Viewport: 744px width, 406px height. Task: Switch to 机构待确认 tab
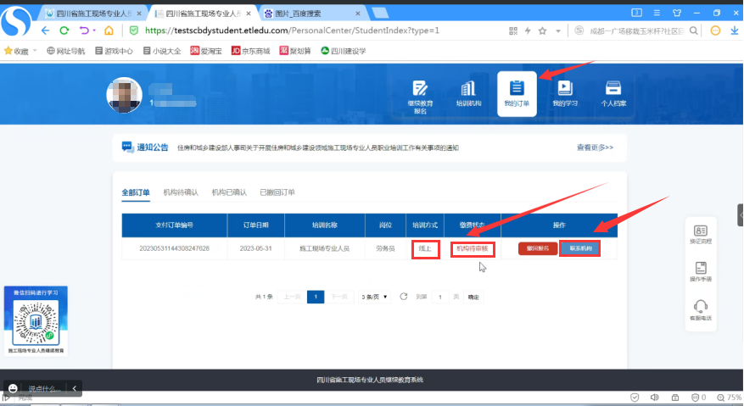(x=181, y=192)
